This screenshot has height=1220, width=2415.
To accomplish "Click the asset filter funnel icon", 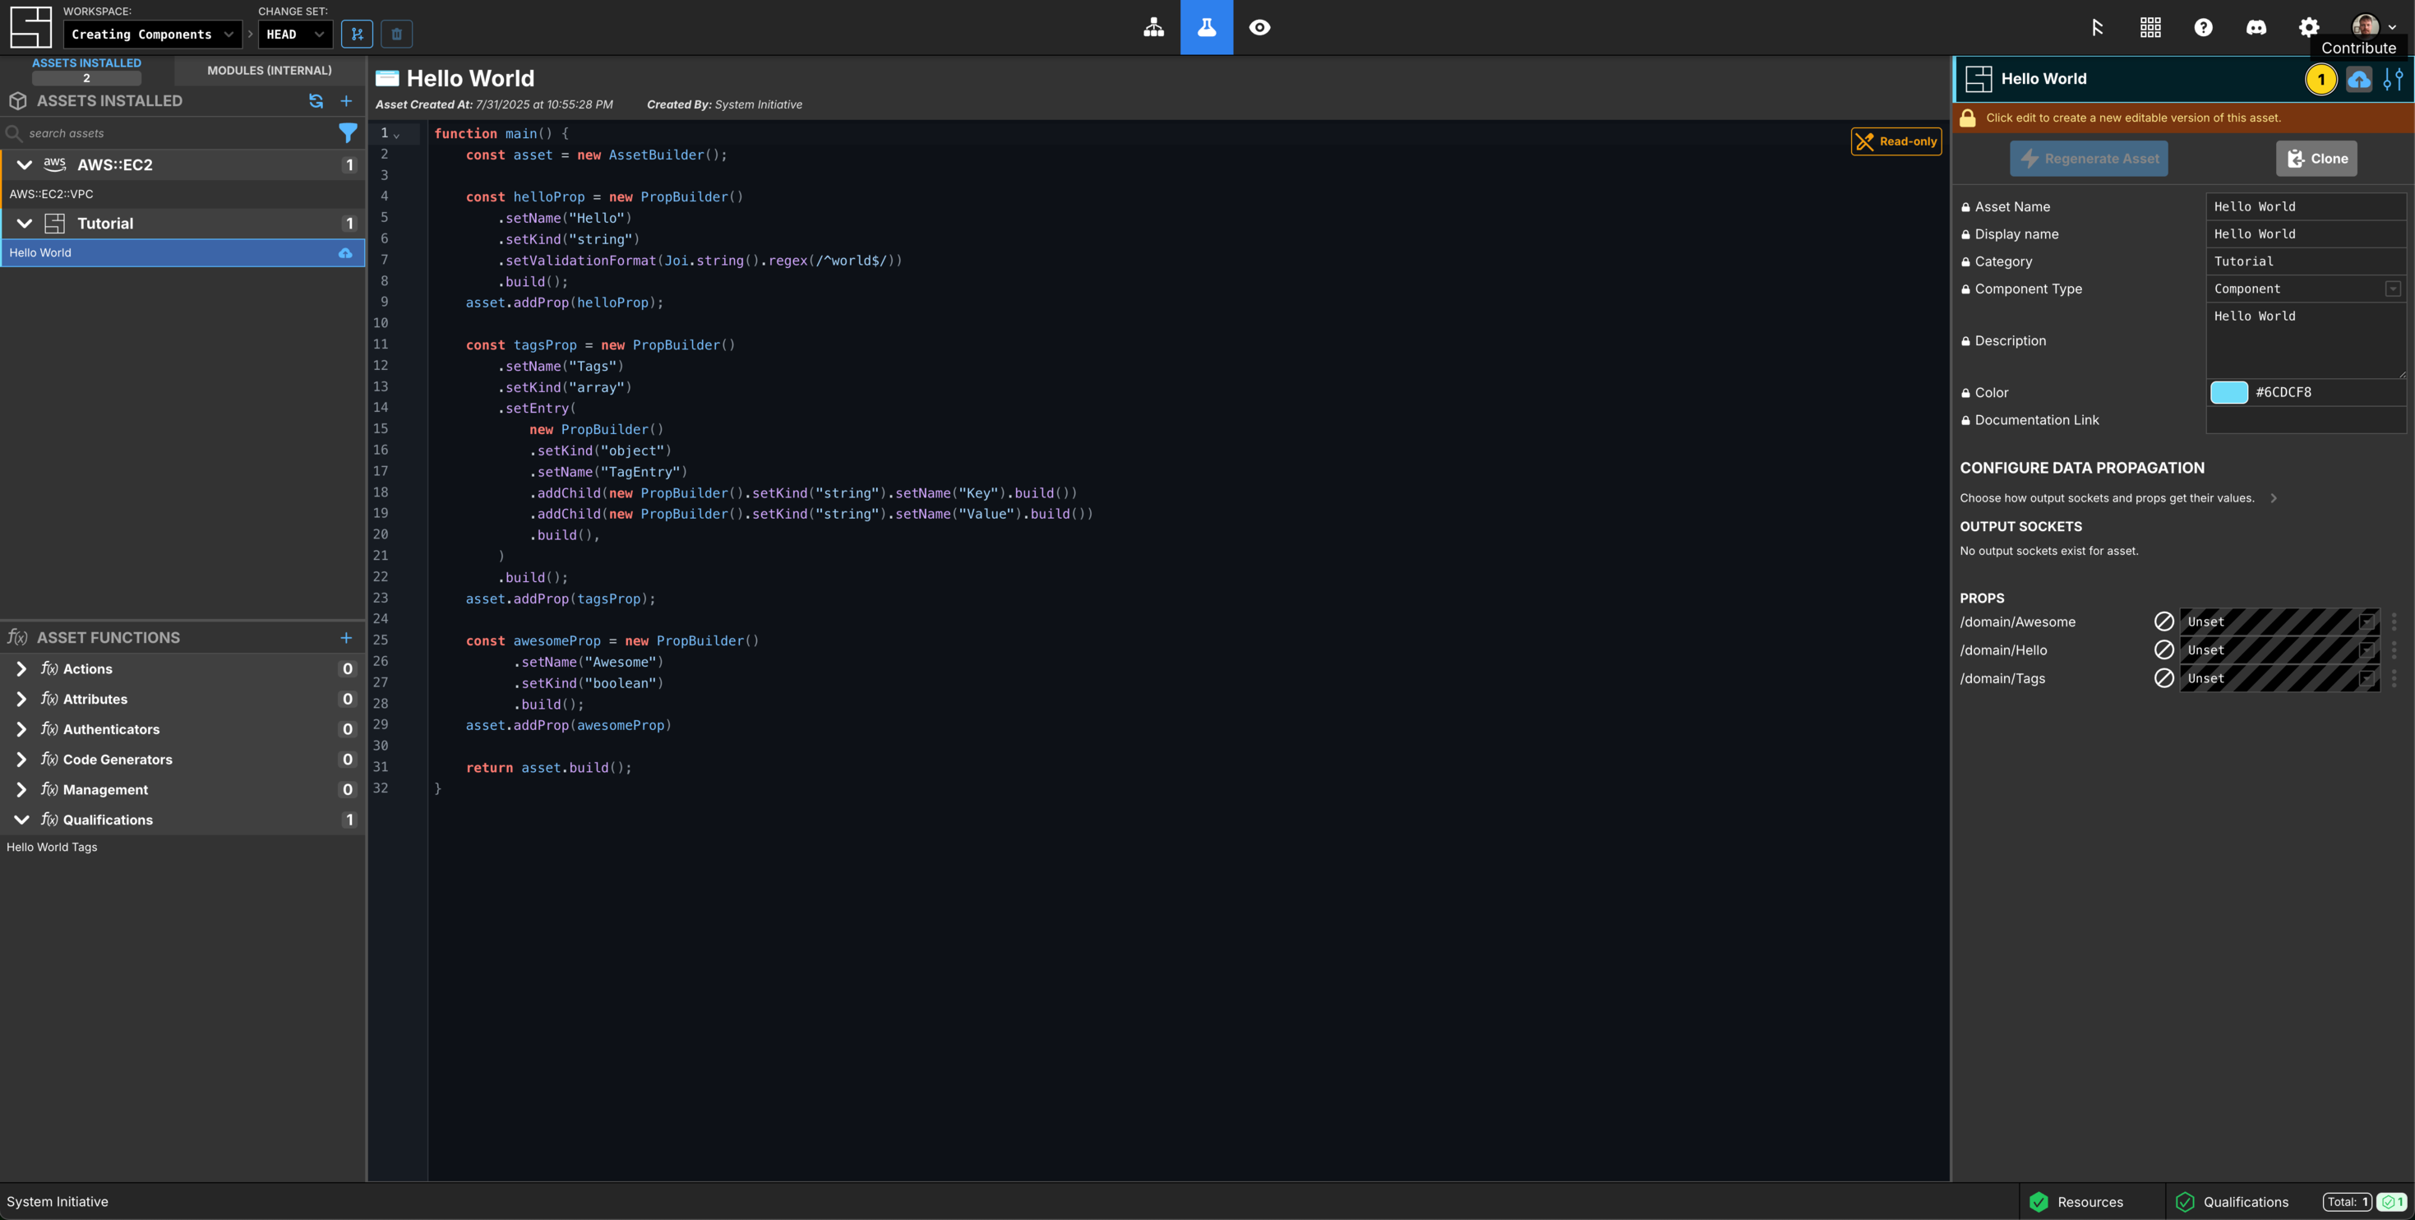I will point(348,133).
